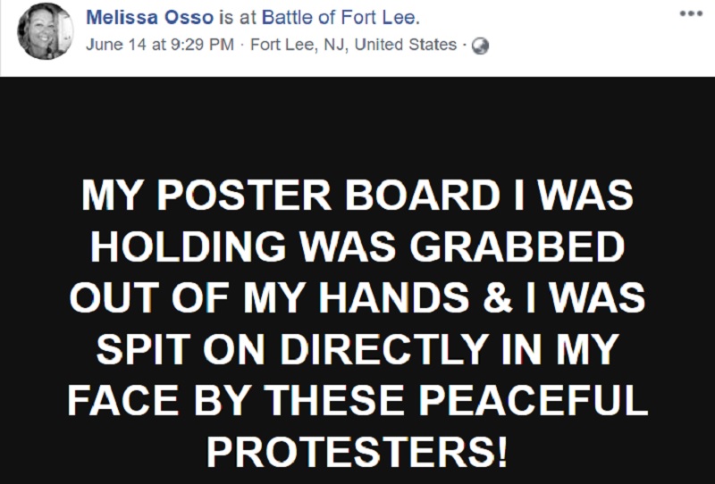Open Melissa Osso's profile picture
715x484 pixels.
[x=46, y=31]
